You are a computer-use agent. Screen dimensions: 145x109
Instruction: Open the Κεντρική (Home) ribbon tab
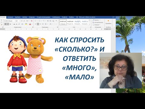[x=3, y=17]
